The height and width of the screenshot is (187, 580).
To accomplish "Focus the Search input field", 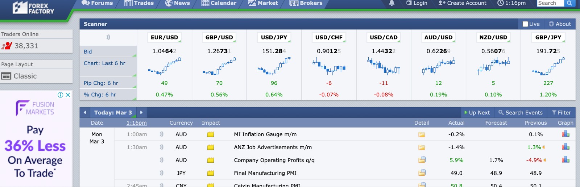I will (550, 3).
